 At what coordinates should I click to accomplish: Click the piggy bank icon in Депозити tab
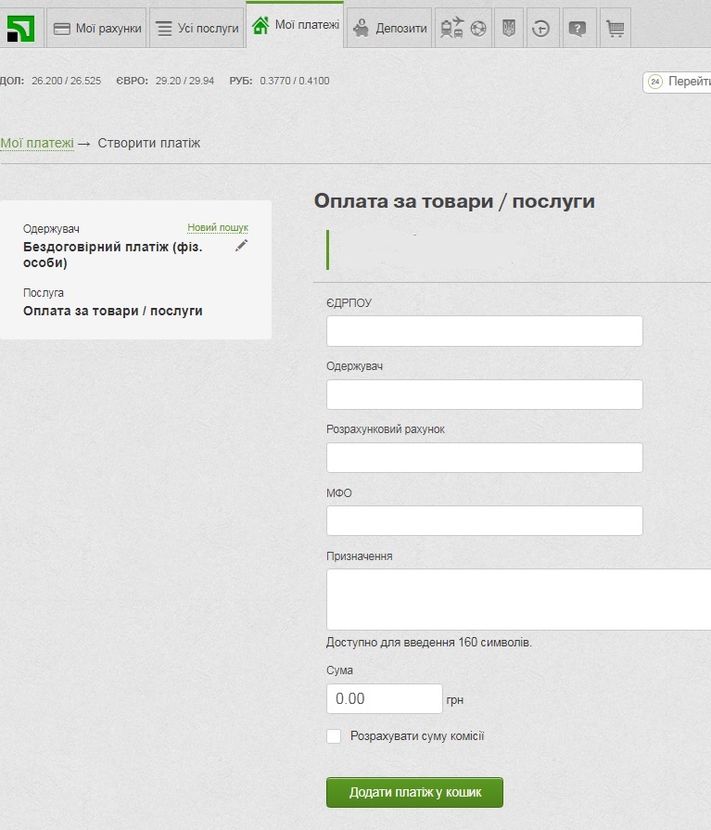[362, 29]
